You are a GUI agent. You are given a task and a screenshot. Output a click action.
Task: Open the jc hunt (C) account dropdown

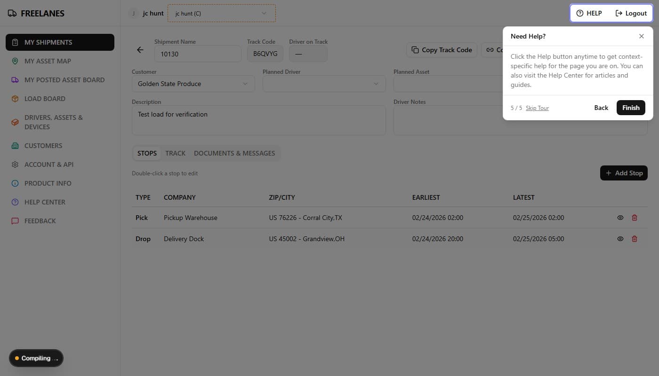coord(222,13)
